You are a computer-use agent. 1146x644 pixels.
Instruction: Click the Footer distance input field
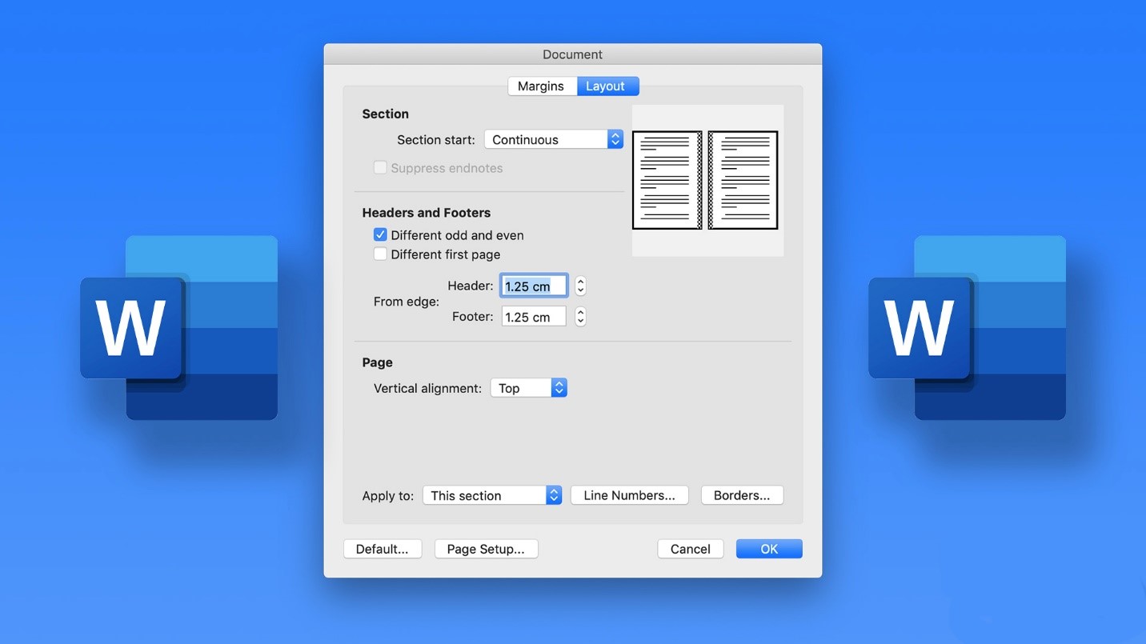tap(534, 317)
